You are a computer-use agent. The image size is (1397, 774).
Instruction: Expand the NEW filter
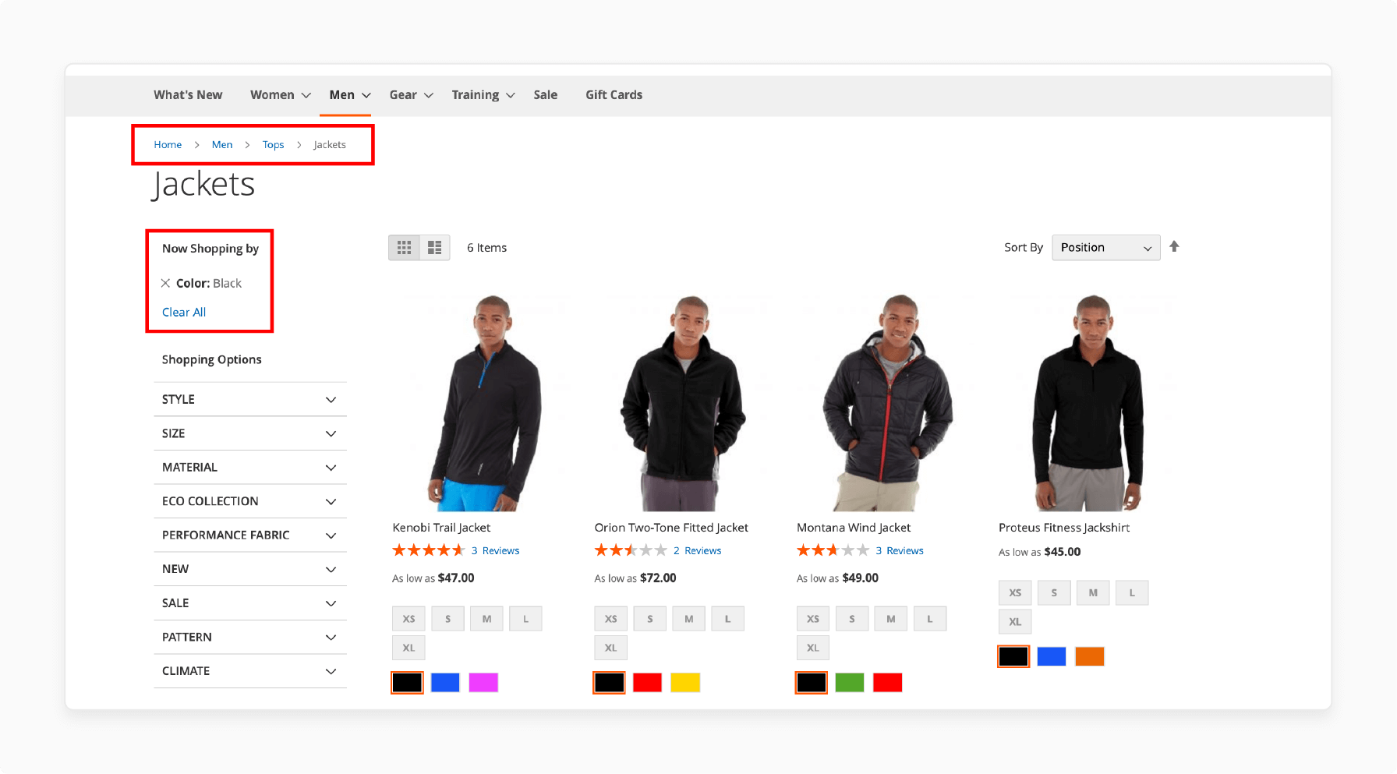click(250, 569)
